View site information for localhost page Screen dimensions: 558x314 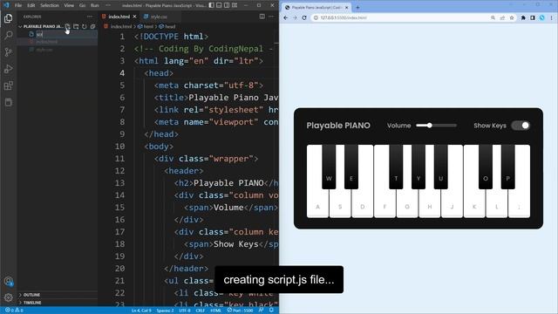(x=316, y=17)
